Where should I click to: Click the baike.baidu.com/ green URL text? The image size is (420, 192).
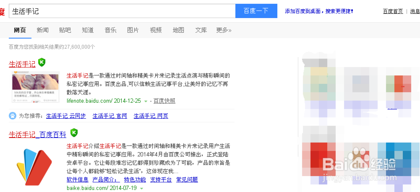click(x=88, y=188)
